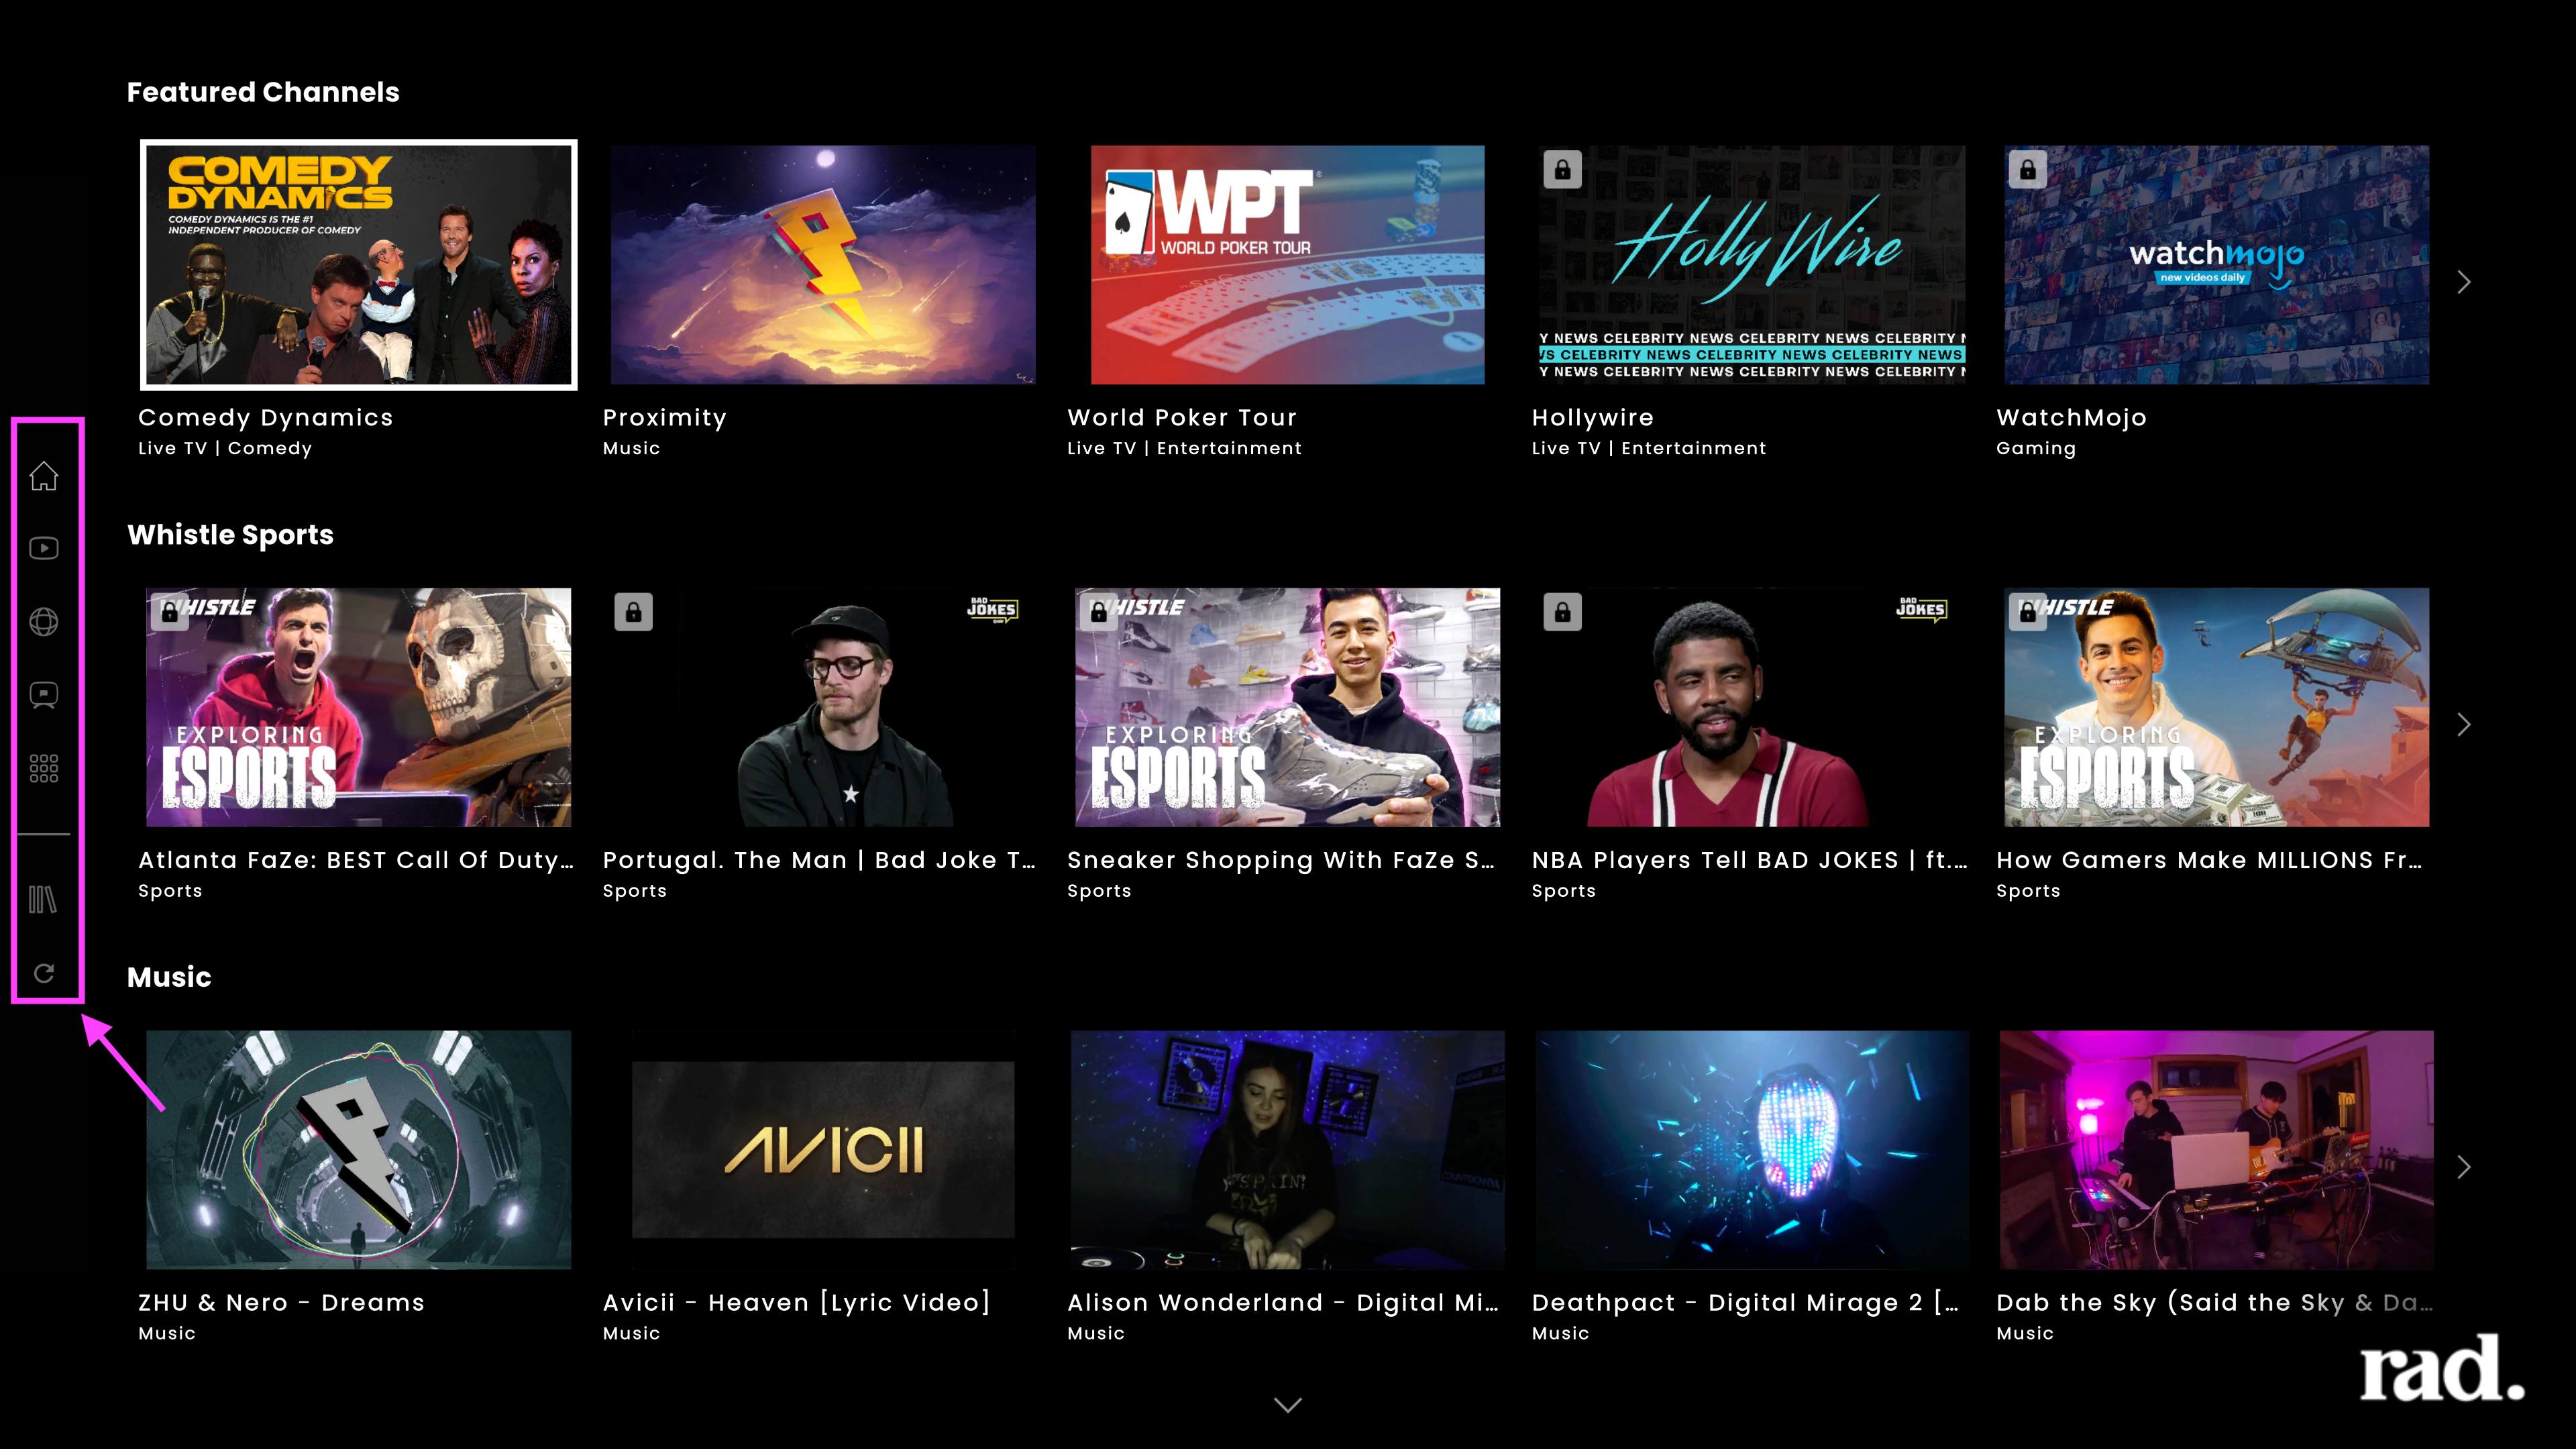The height and width of the screenshot is (1449, 2576).
Task: Open the grid apps sidebar icon
Action: 43,768
